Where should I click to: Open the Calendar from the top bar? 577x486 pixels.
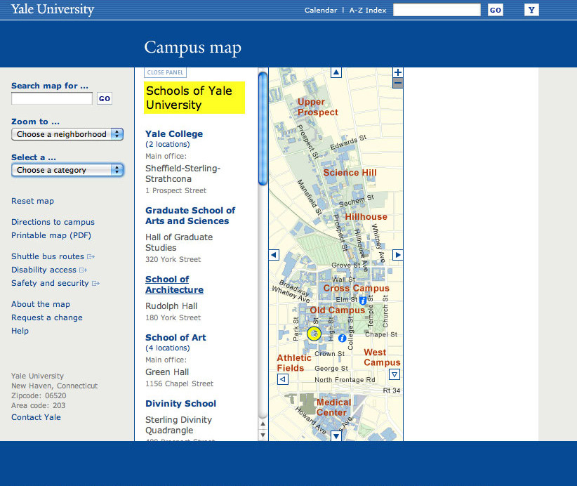click(321, 10)
